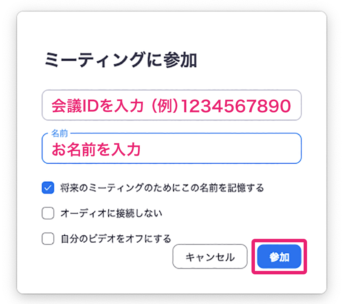The image size is (345, 304).
Task: Click the キャンセル button
Action: point(210,257)
